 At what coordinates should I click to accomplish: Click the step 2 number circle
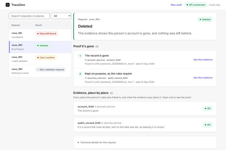[80, 74]
